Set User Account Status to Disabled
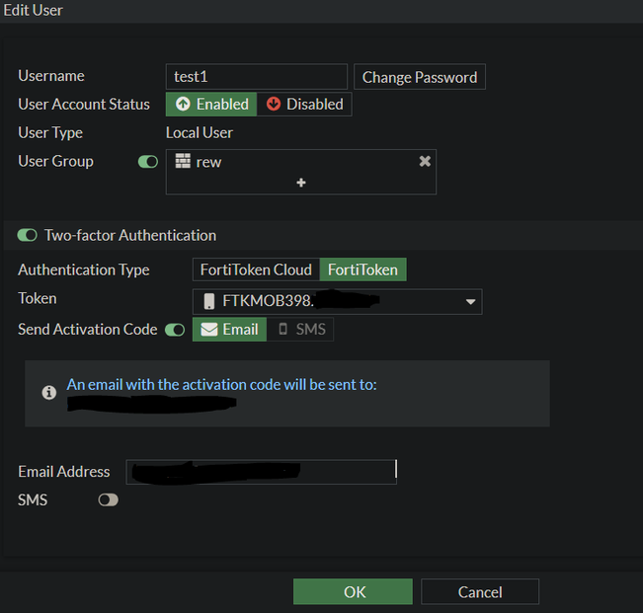The height and width of the screenshot is (613, 643). tap(304, 105)
